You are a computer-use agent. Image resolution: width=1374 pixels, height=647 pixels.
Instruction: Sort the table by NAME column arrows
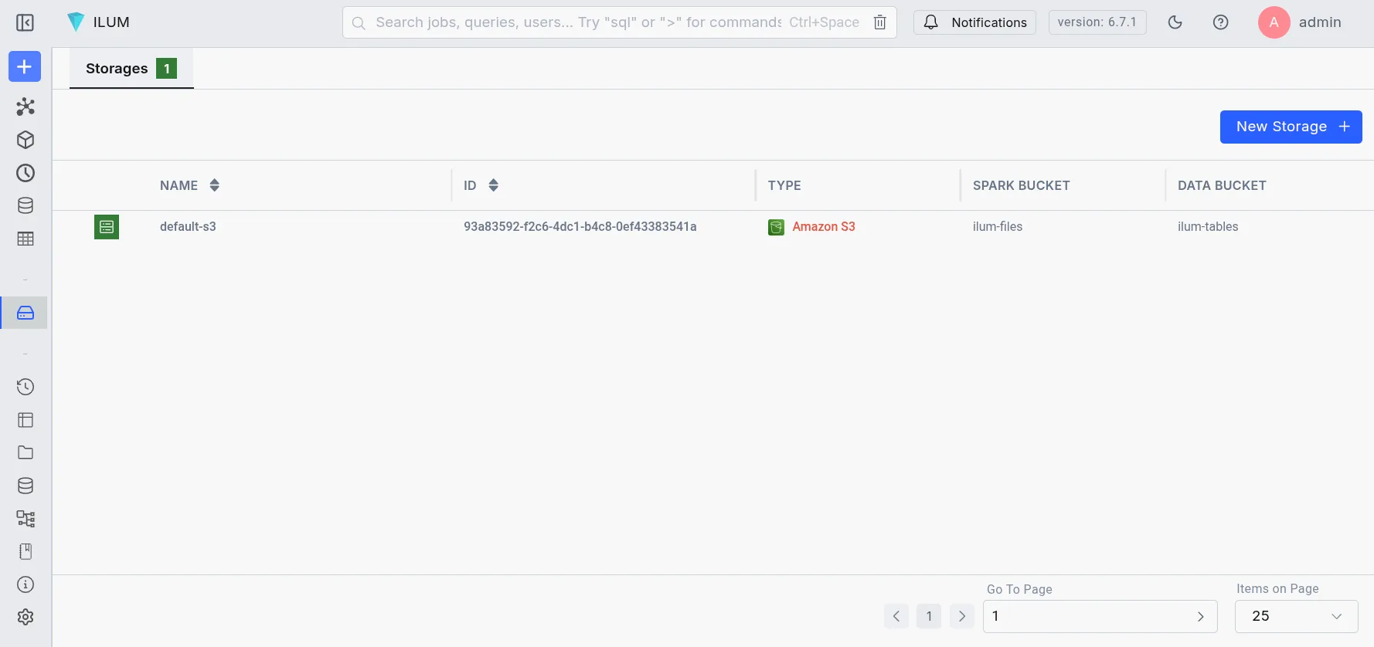pyautogui.click(x=215, y=185)
